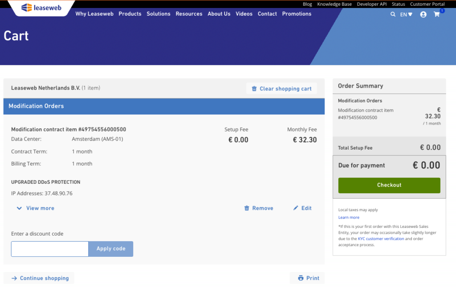Open Knowledge Base in the top bar
Image resolution: width=456 pixels, height=288 pixels.
pyautogui.click(x=334, y=4)
